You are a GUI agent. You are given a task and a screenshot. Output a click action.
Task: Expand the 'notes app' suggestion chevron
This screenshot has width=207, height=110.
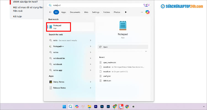[91, 70]
